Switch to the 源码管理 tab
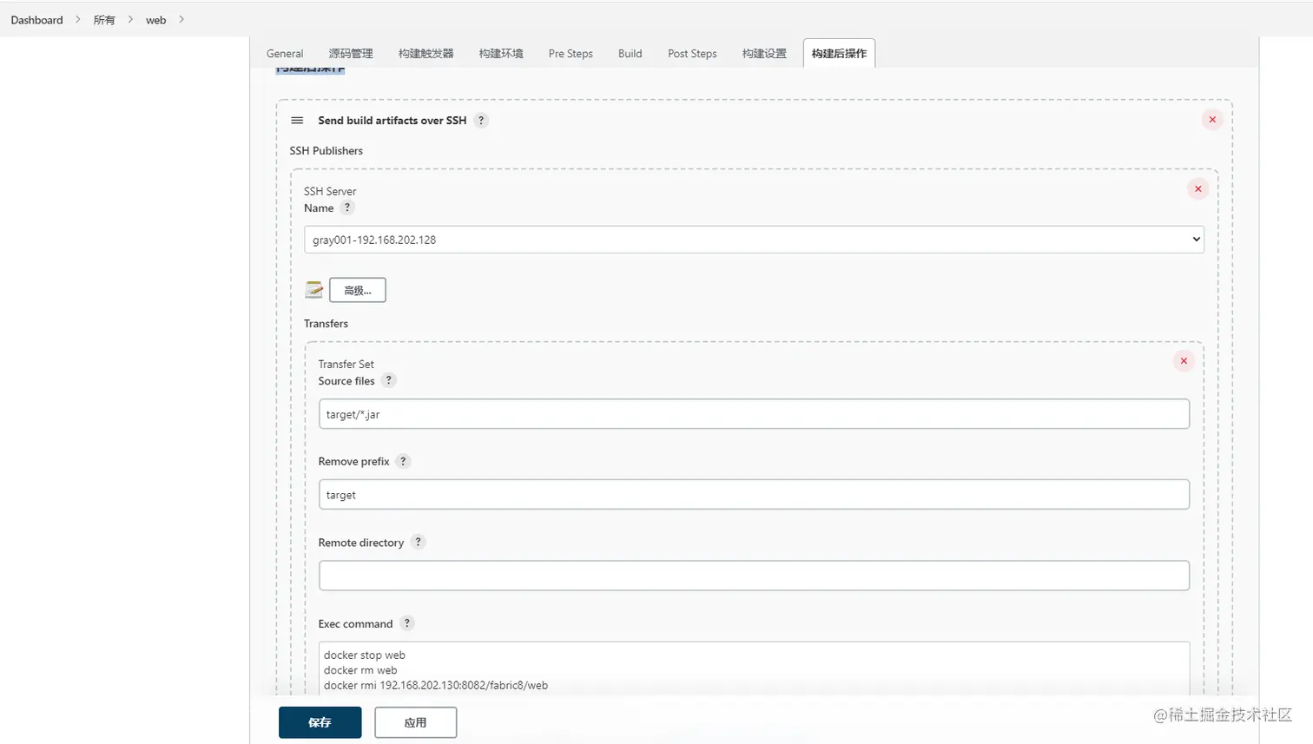The height and width of the screenshot is (744, 1313). tap(351, 54)
